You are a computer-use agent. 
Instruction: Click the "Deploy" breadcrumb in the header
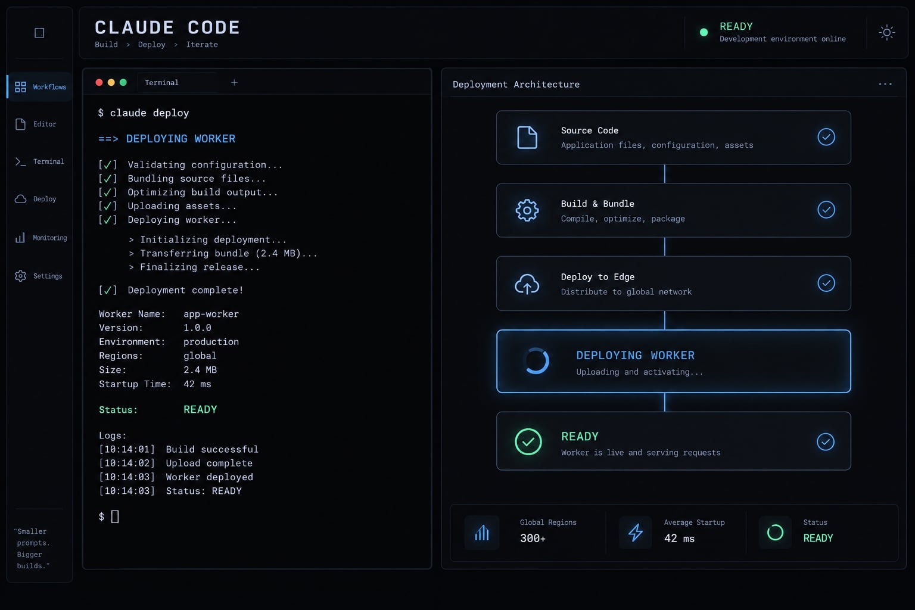(151, 45)
